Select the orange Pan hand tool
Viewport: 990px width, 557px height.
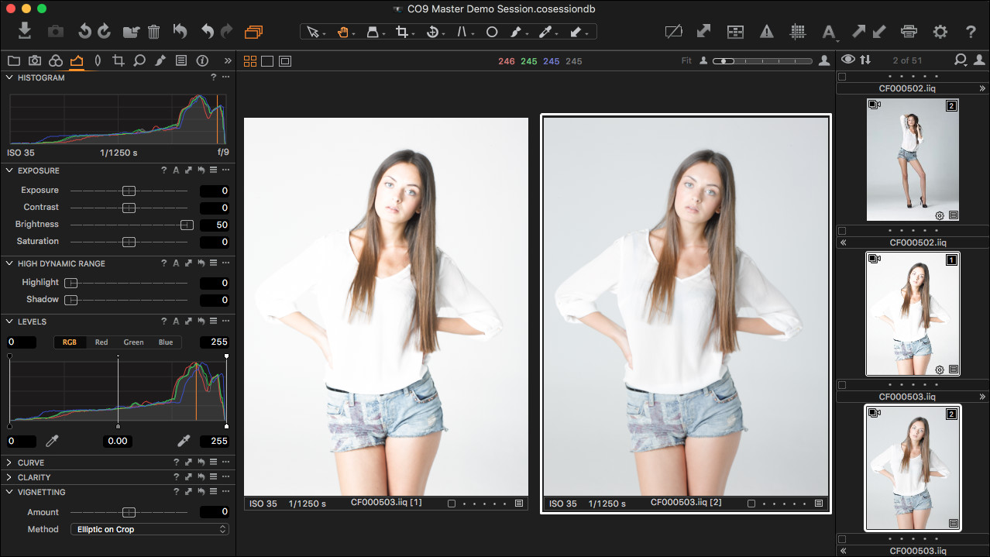click(x=342, y=32)
